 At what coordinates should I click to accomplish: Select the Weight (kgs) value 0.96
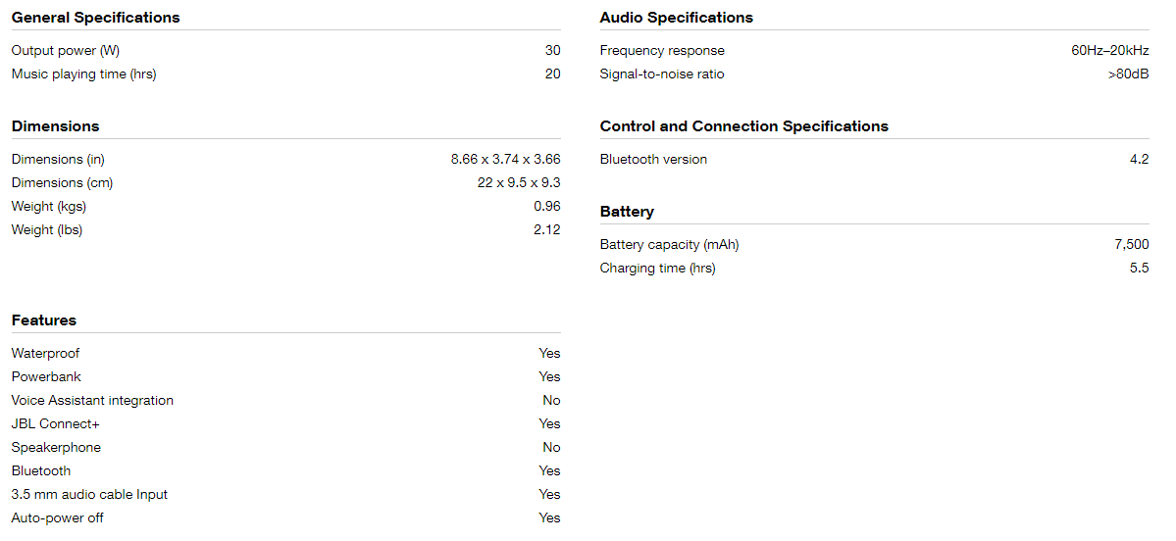tap(547, 206)
